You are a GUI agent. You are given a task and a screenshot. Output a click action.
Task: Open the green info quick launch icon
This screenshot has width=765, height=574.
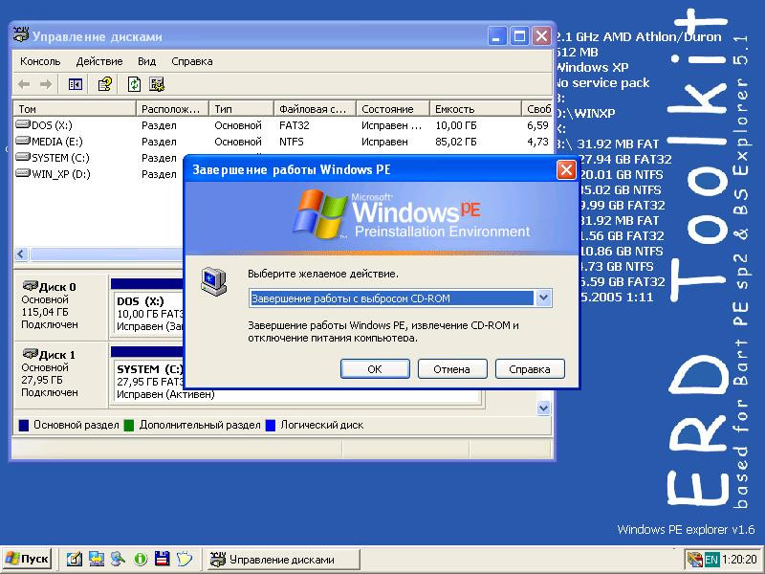coord(140,559)
